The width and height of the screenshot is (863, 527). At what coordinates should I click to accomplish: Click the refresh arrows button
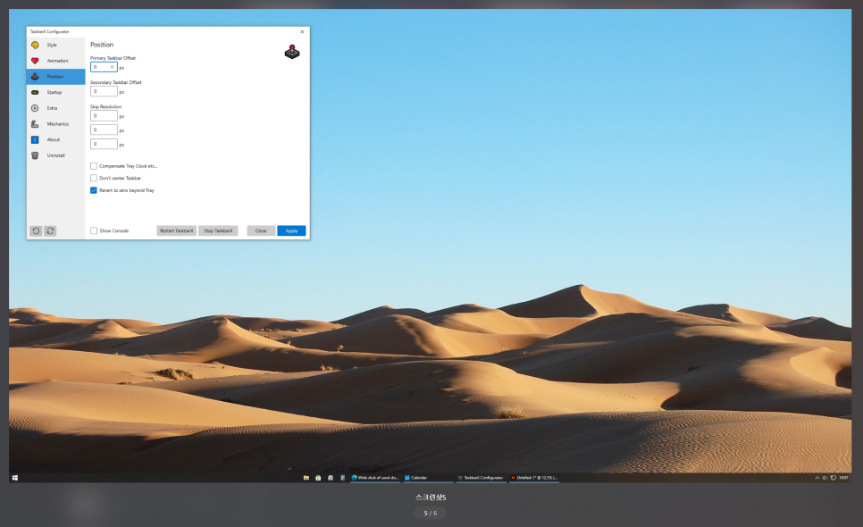click(x=50, y=230)
